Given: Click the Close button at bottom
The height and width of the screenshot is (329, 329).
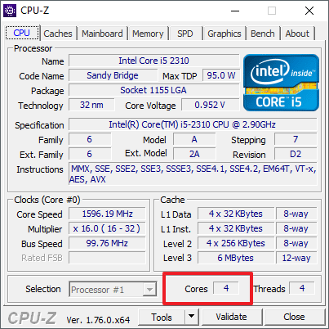Looking at the screenshot, I should (x=294, y=317).
